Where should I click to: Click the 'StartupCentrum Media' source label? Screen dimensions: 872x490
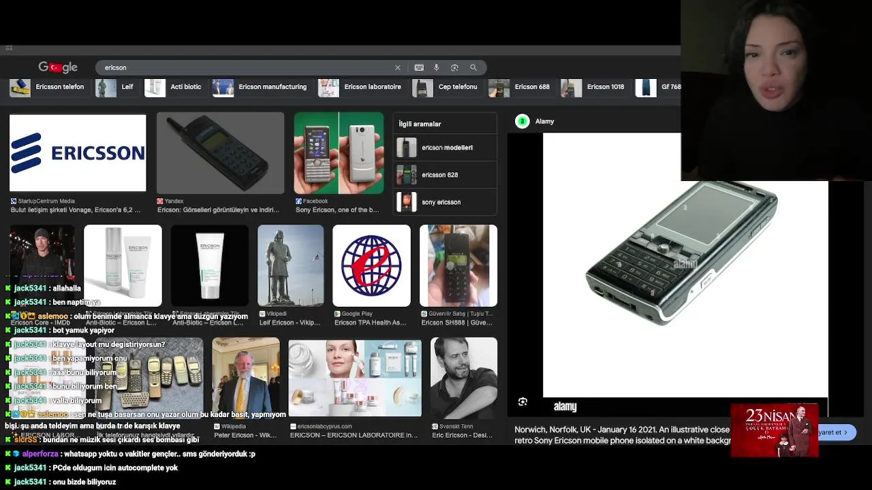point(46,201)
